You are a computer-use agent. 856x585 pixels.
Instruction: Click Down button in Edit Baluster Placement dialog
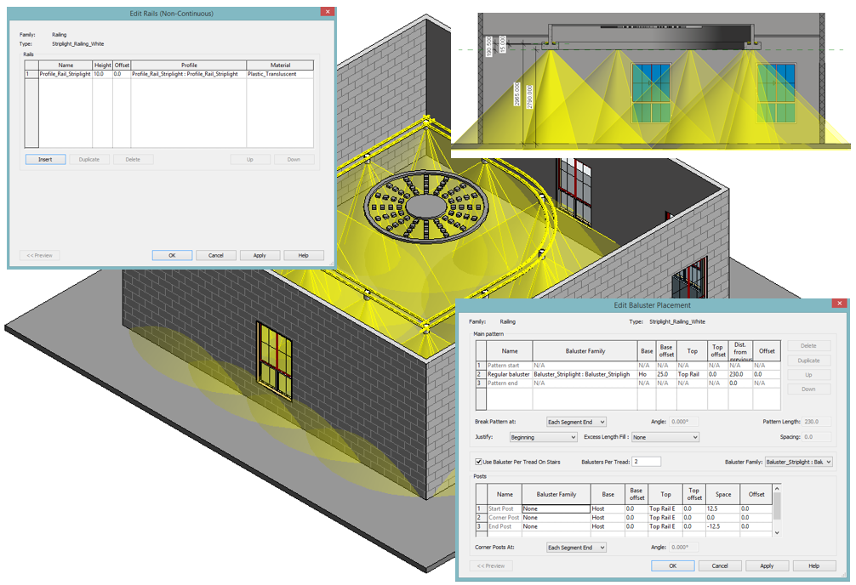pyautogui.click(x=808, y=389)
